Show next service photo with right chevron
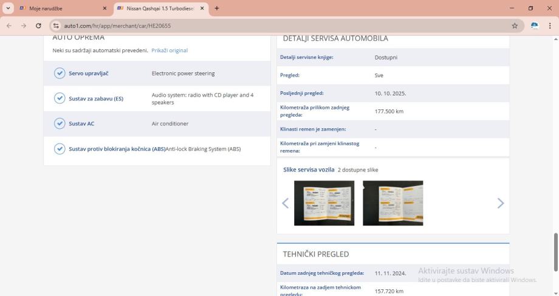The image size is (559, 296). (500, 204)
